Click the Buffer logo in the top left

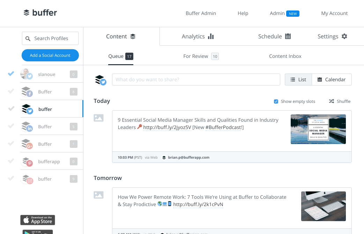40,13
